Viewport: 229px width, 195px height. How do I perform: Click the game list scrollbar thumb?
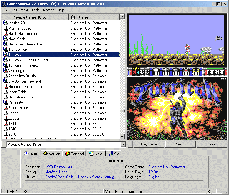click(122, 111)
